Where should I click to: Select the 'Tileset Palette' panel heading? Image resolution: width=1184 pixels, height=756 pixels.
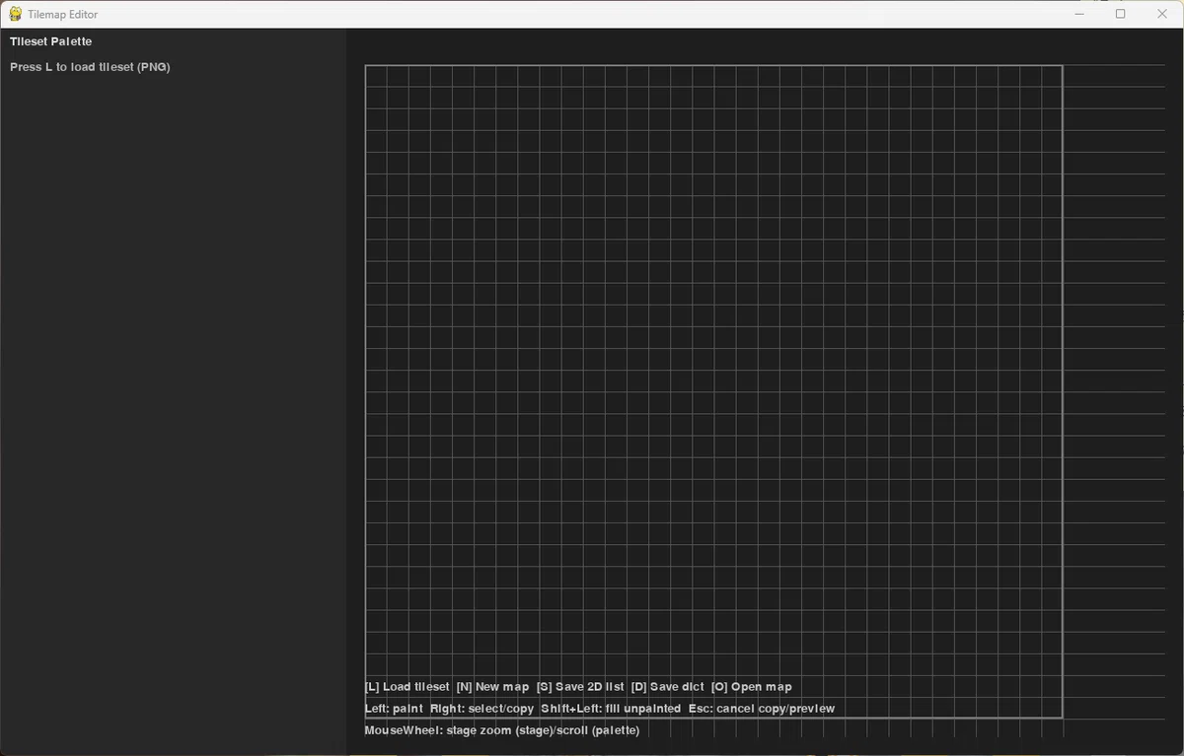click(50, 41)
